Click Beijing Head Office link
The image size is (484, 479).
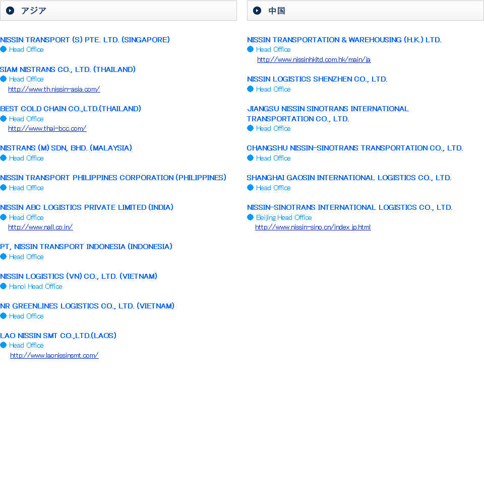tap(284, 217)
